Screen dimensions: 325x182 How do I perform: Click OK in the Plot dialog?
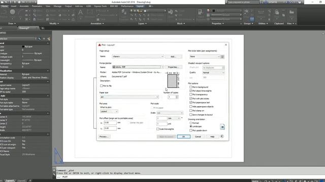[x=183, y=136]
